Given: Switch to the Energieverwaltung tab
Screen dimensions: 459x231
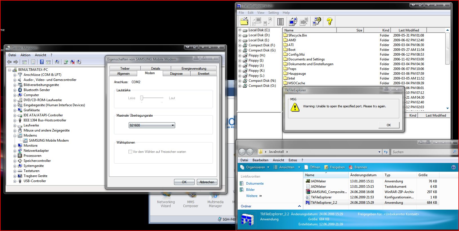Looking at the screenshot, I should coord(194,69).
